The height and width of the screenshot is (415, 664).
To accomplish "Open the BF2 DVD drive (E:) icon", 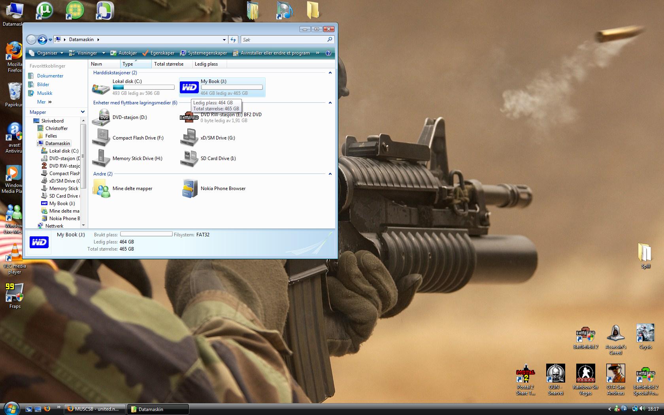I will click(189, 117).
